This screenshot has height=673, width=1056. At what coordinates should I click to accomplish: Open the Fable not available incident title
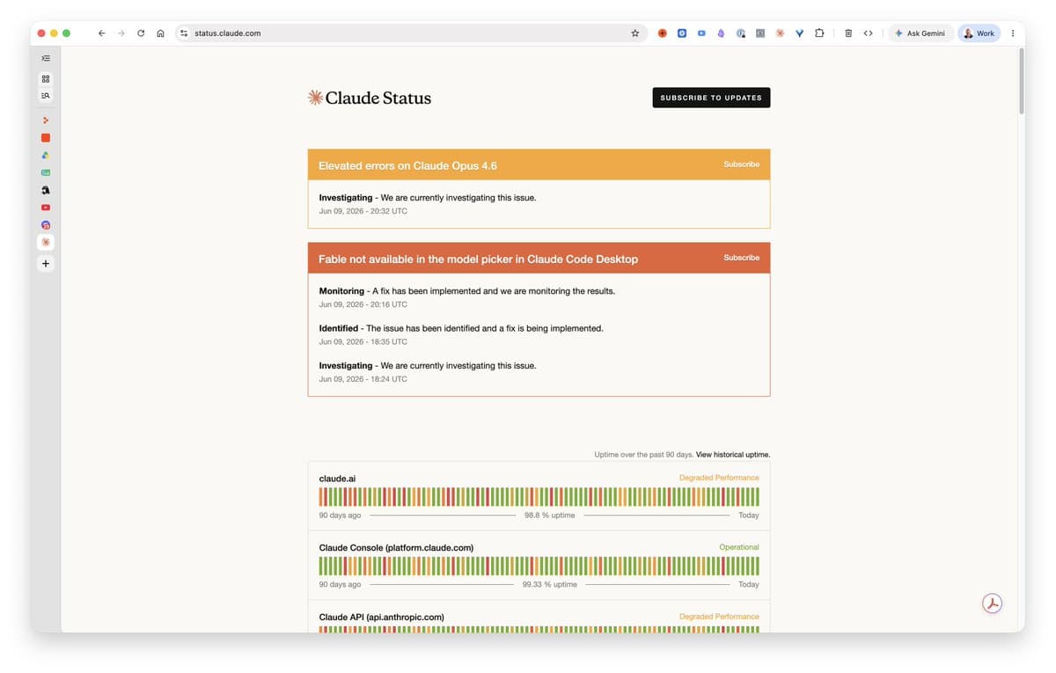coord(478,259)
